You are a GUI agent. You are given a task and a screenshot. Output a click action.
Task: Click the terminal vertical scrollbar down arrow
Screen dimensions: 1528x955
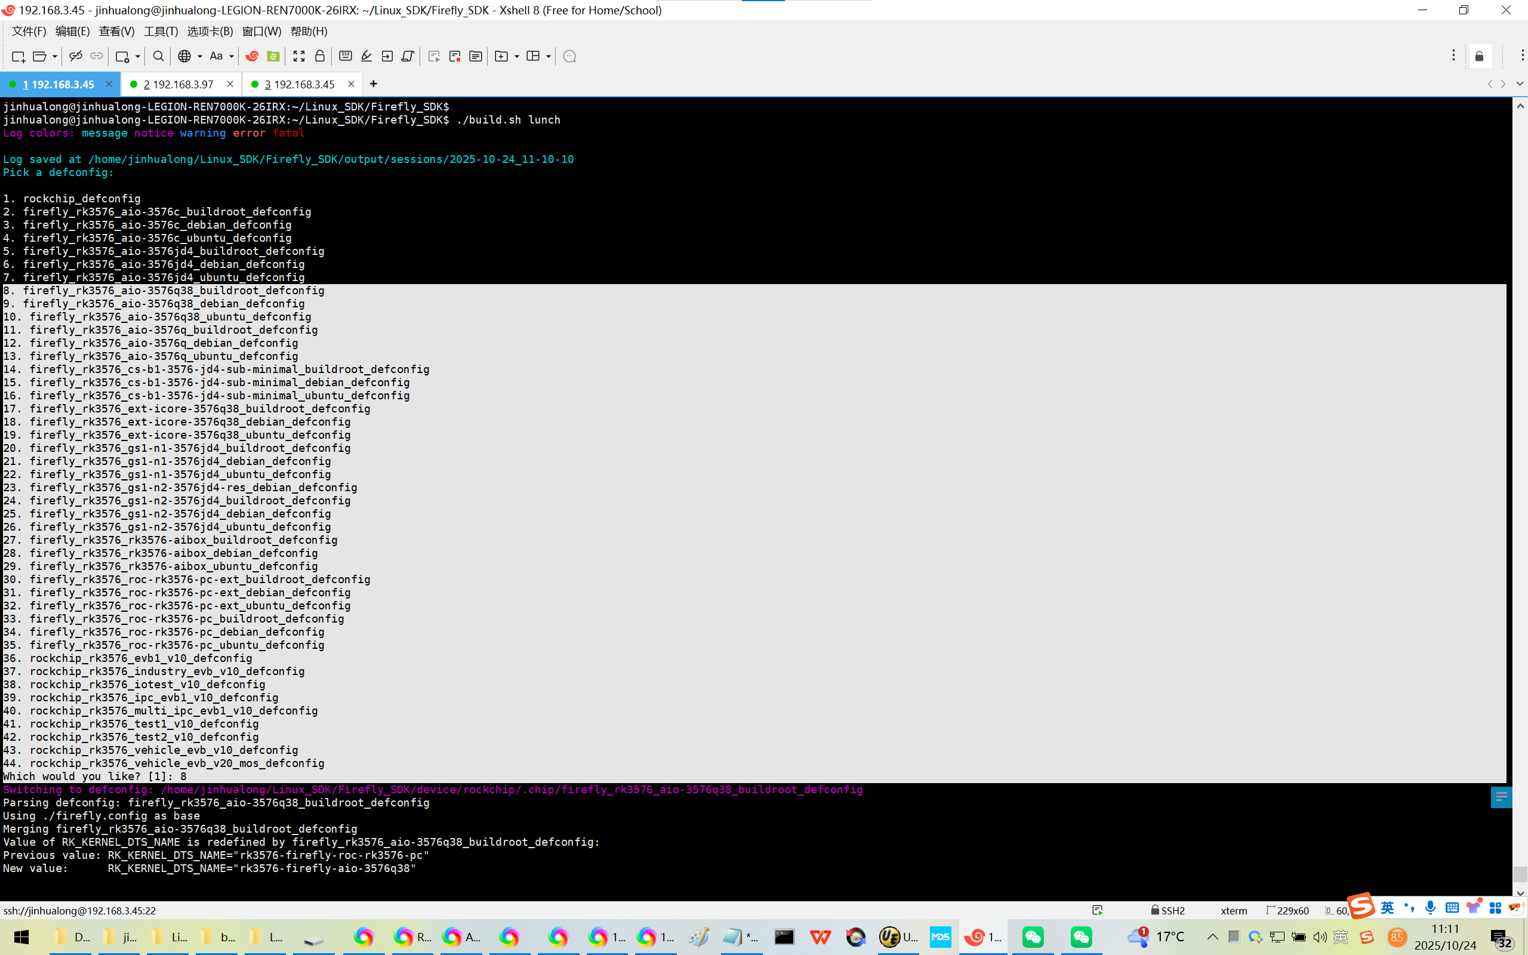click(1519, 893)
